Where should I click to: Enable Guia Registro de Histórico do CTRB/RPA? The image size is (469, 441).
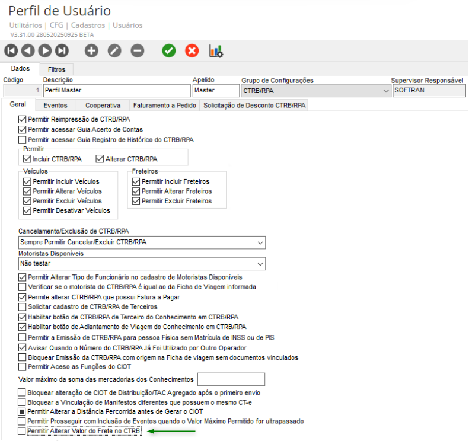pos(22,140)
